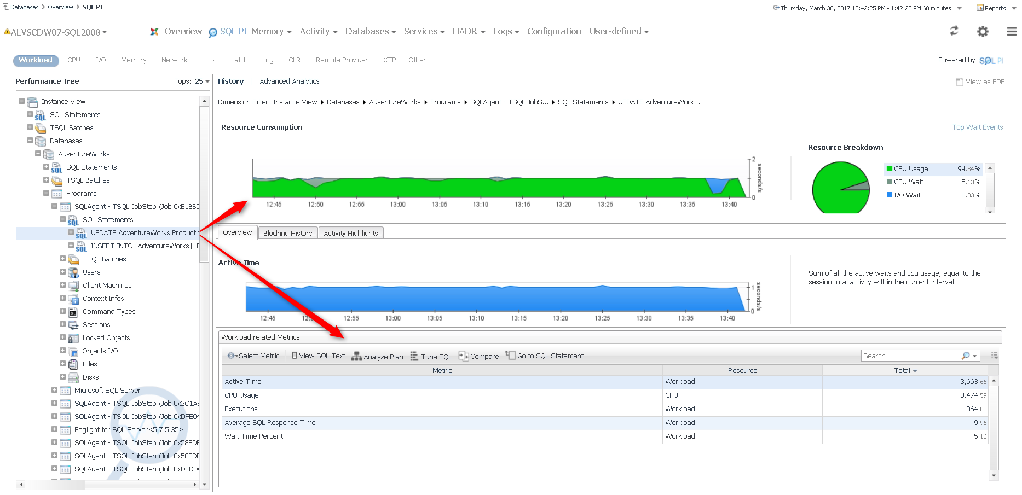Open the Activity menu
1022x495 pixels.
[318, 32]
